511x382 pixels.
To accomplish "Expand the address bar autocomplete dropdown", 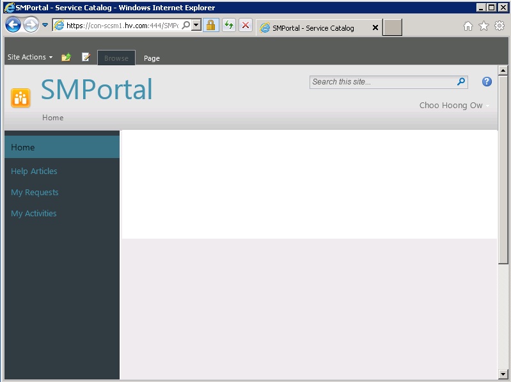I will tap(196, 25).
